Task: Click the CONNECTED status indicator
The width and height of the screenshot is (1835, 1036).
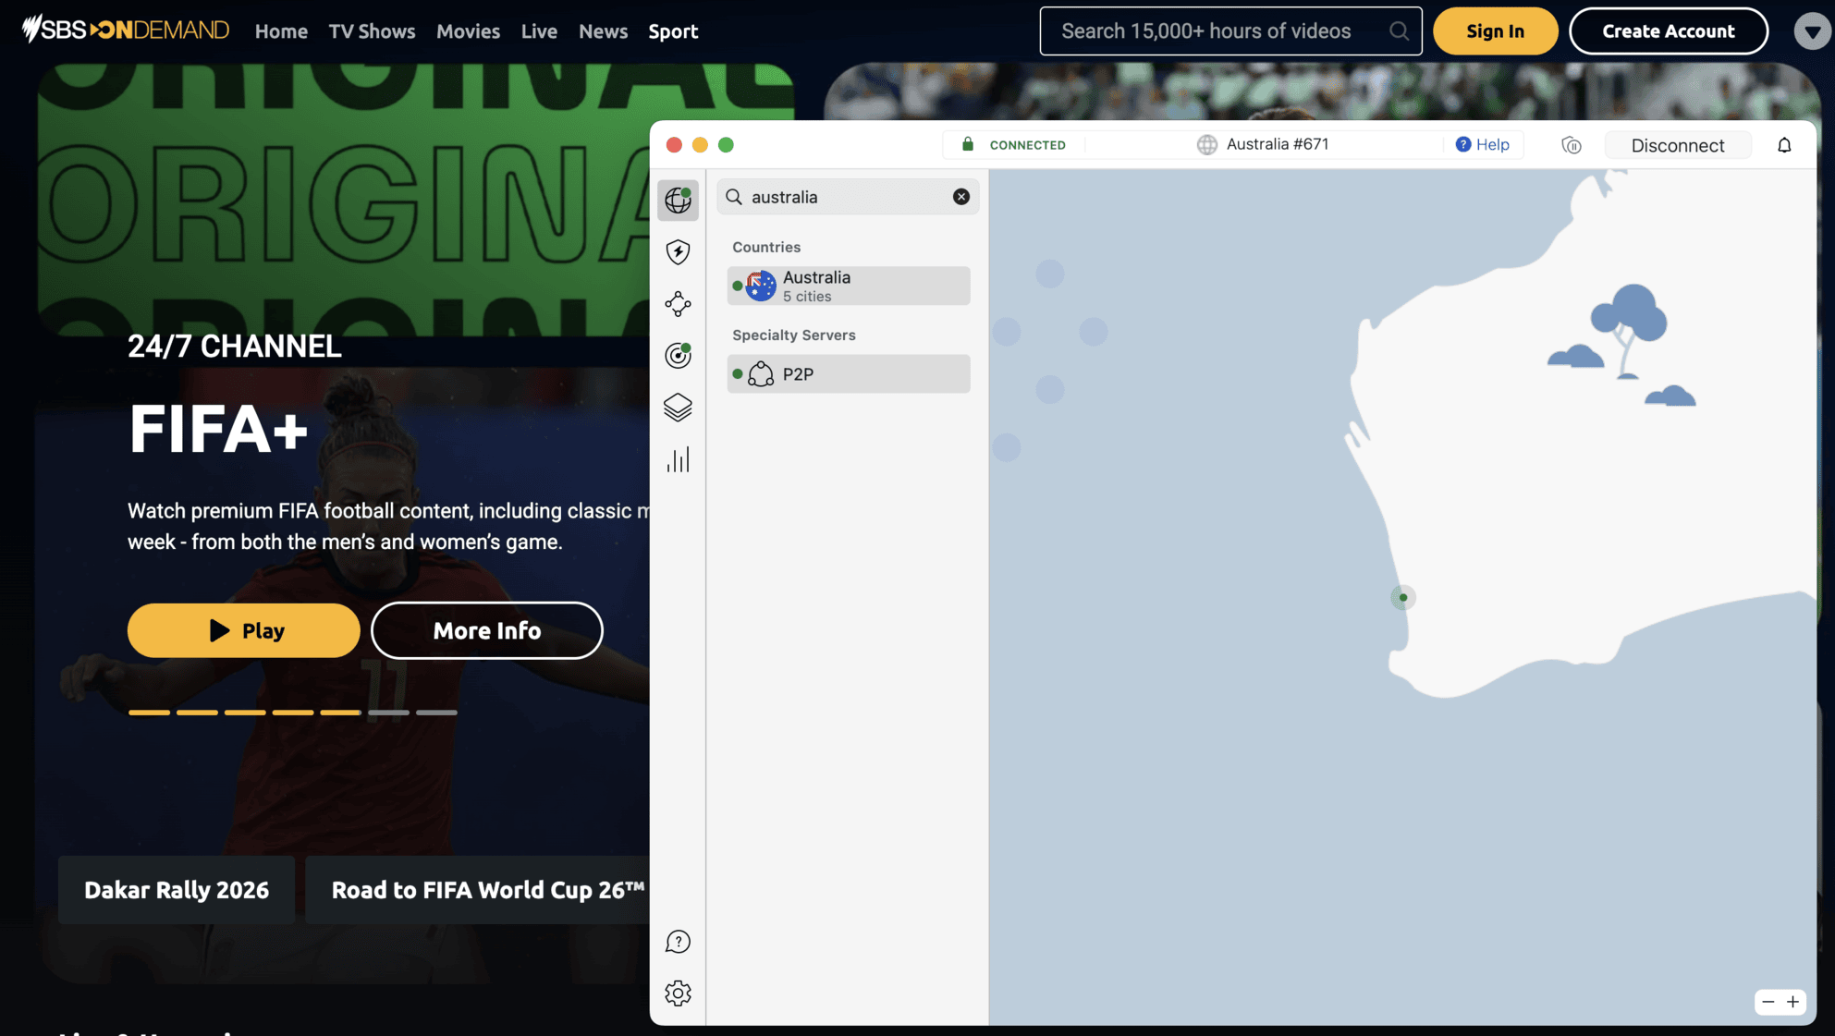Action: coord(1014,145)
